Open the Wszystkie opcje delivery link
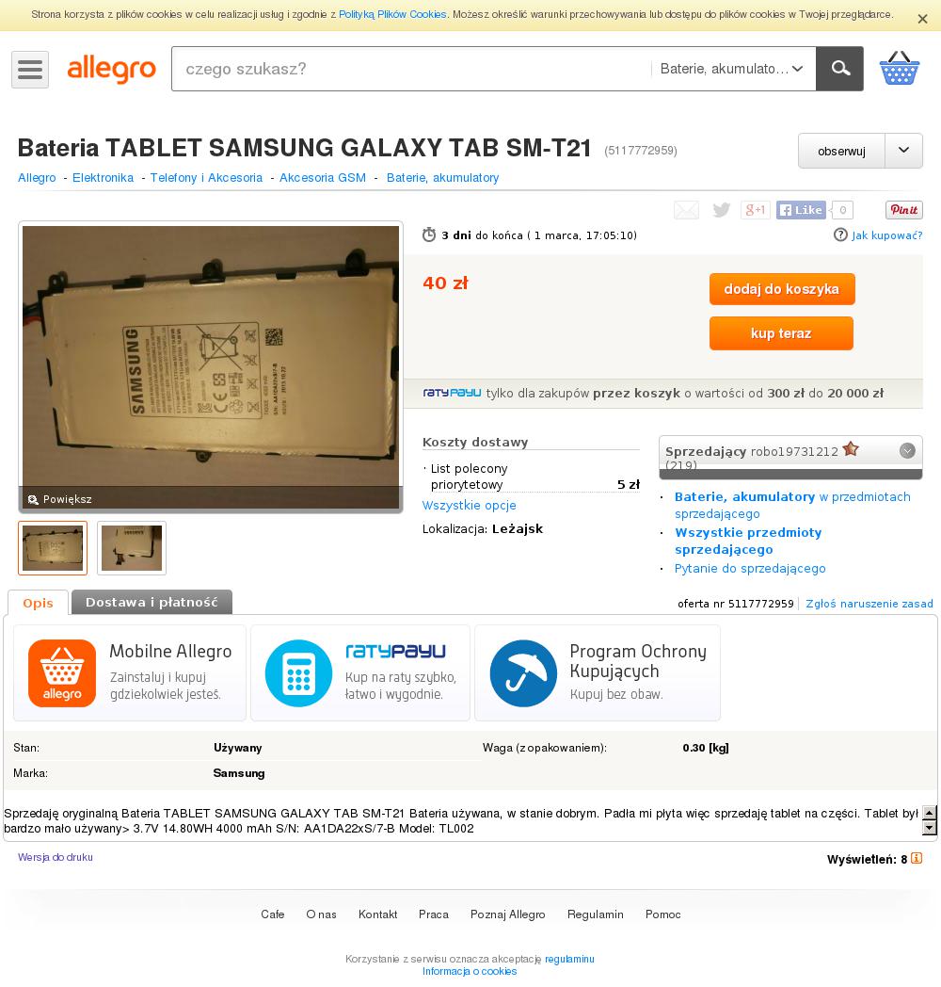This screenshot has width=941, height=987. pyautogui.click(x=470, y=505)
